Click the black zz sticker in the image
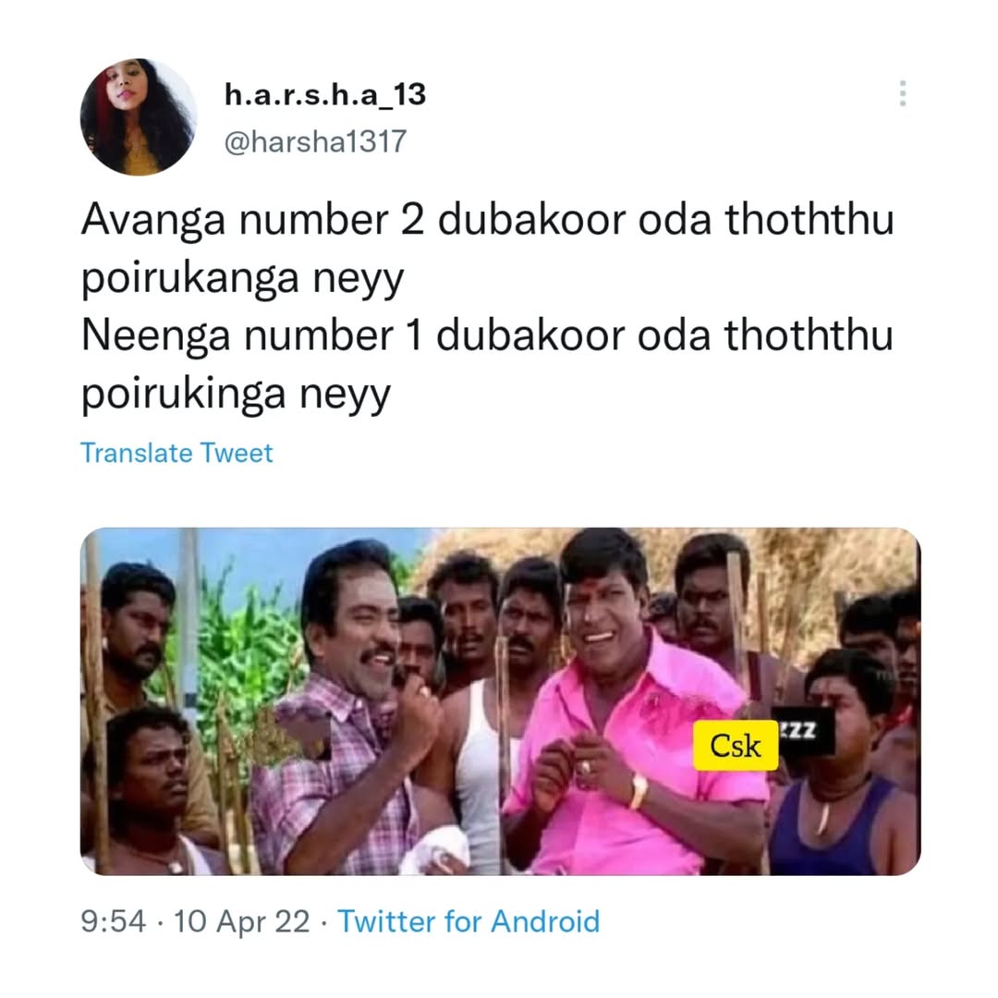 pos(805,731)
